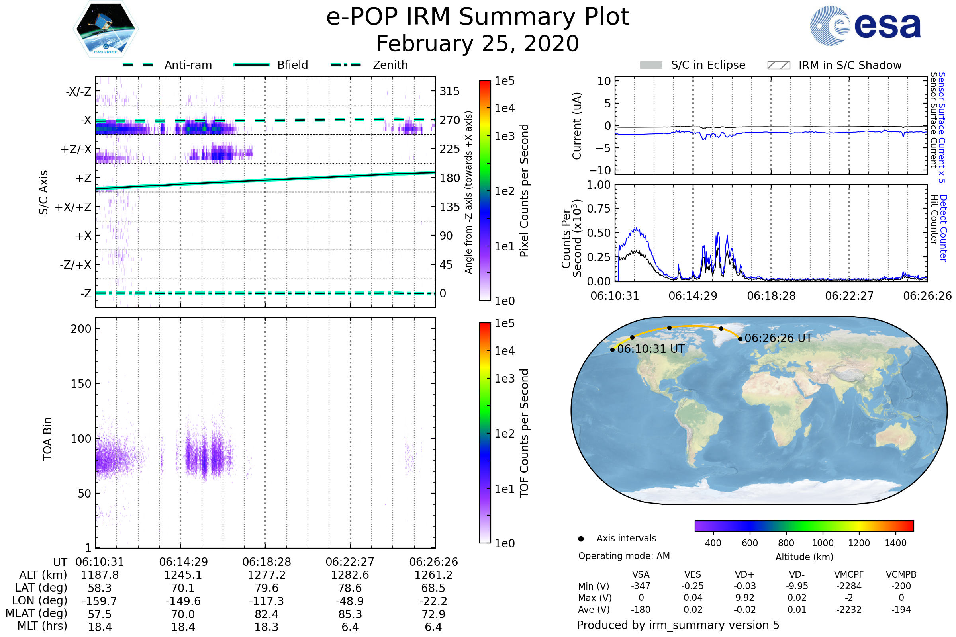Click the S/C in Eclipse gray legend patch
This screenshot has height=637, width=956.
[x=651, y=65]
